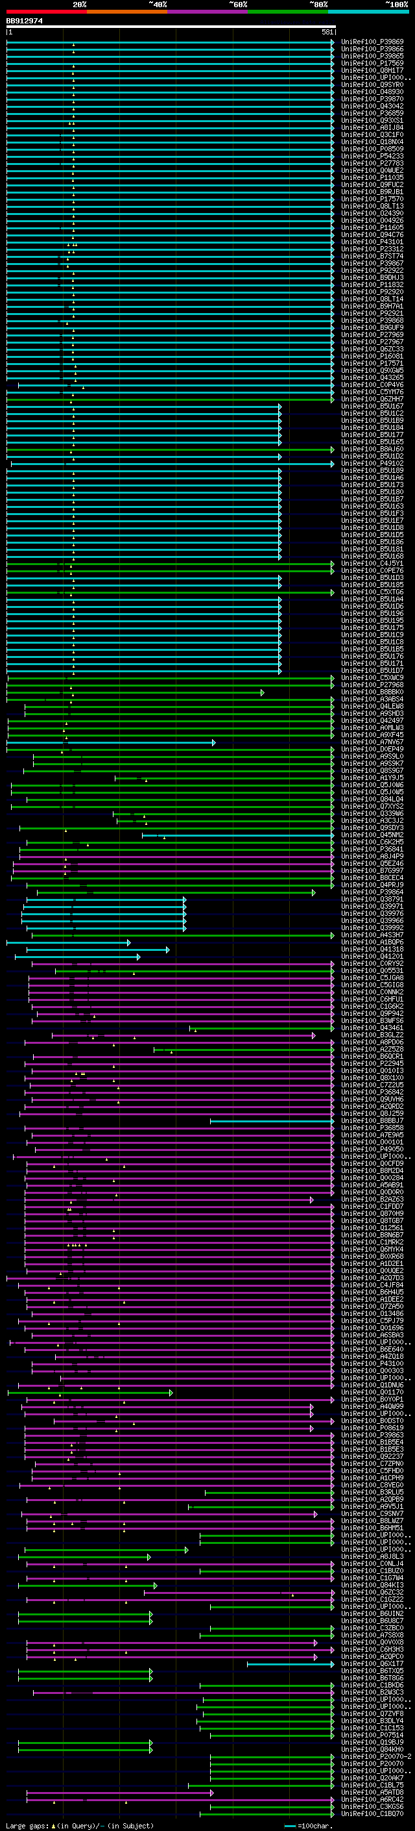Select the UniRef100_B9RJB1 label
The image size is (415, 1831).
(372, 192)
